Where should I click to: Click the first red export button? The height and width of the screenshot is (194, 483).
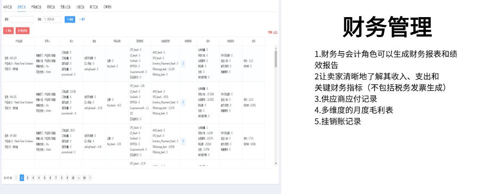(8, 31)
